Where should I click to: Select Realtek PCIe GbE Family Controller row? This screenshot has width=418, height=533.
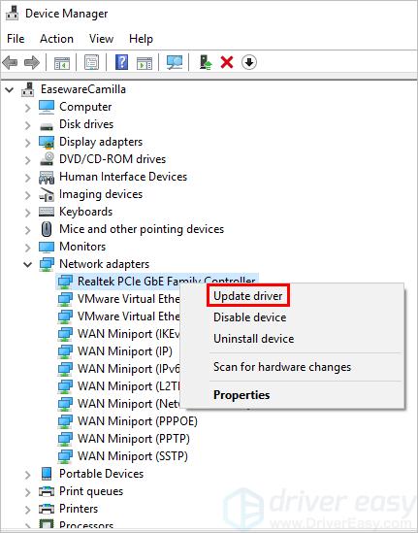coord(157,281)
